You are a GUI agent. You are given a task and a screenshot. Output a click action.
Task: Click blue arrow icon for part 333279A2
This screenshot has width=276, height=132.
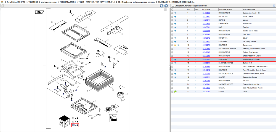point(175,42)
